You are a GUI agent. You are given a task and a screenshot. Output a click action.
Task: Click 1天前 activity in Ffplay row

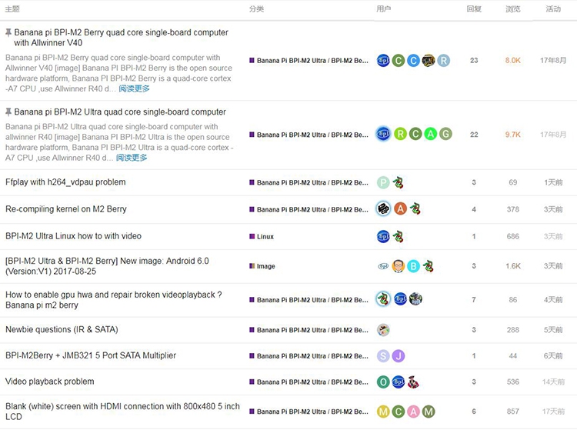click(553, 182)
